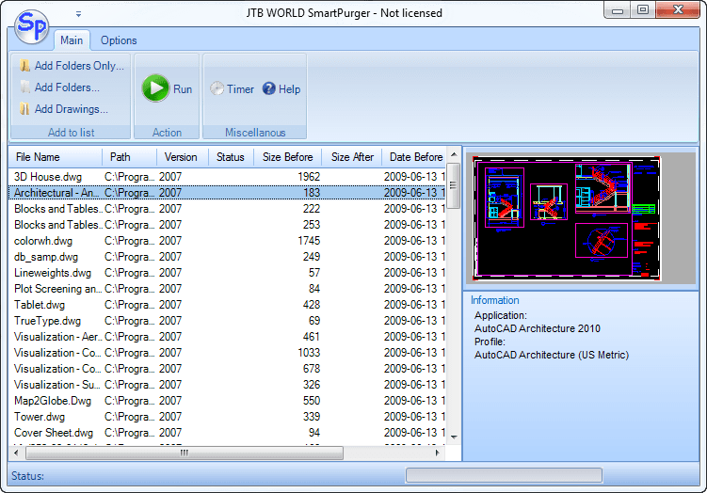Click the horizontal scrollbar thumb
The width and height of the screenshot is (707, 493).
click(x=185, y=453)
